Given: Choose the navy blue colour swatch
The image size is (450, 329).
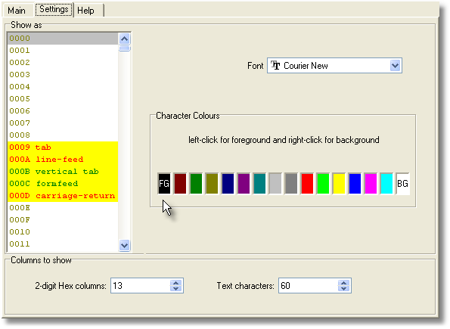Looking at the screenshot, I should click(x=228, y=184).
